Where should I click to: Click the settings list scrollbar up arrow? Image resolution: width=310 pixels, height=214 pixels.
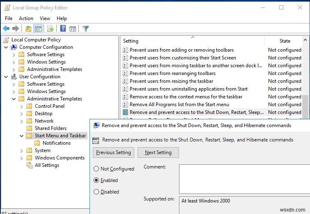[305, 40]
